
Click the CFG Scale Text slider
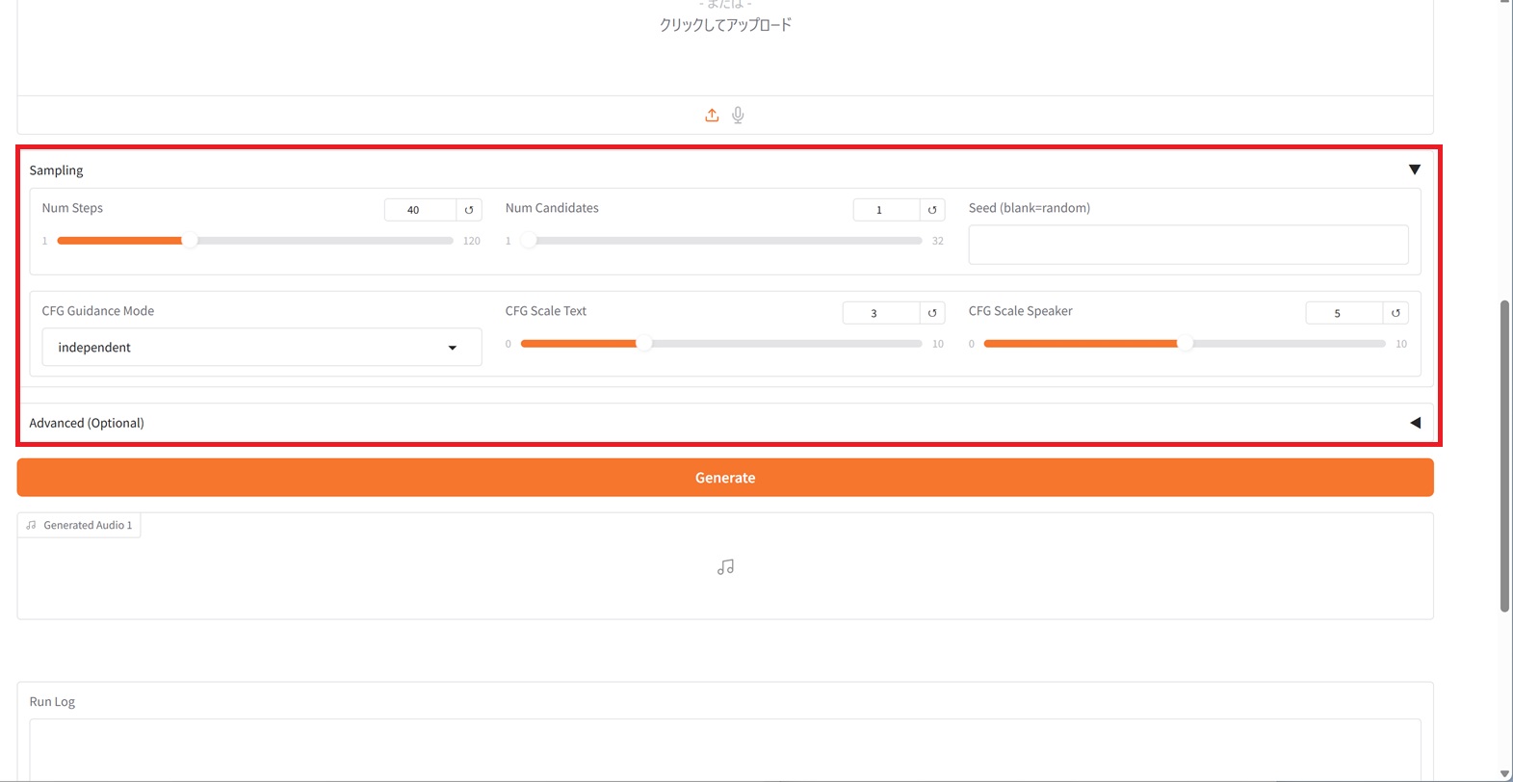click(x=720, y=344)
